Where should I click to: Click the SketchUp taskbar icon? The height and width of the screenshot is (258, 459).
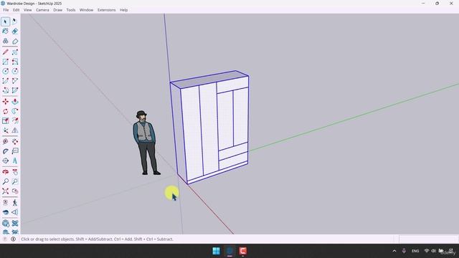[229, 251]
